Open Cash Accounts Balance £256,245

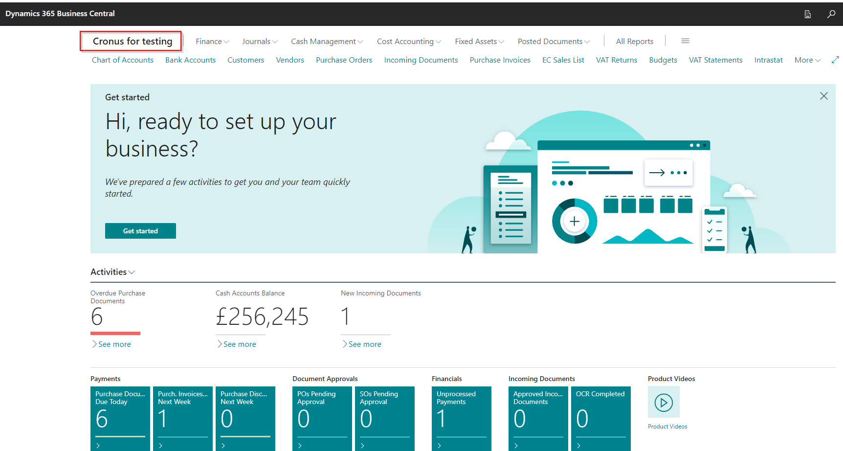[262, 317]
